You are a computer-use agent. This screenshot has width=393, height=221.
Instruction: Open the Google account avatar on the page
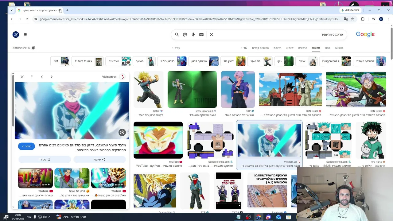[16, 35]
